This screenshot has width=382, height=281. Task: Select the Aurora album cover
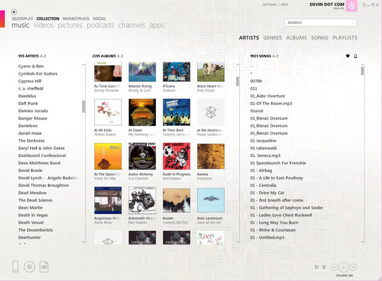tap(211, 157)
